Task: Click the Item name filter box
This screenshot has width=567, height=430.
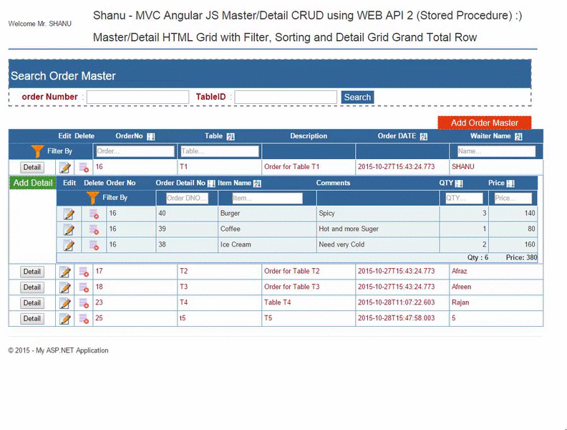Action: 267,199
